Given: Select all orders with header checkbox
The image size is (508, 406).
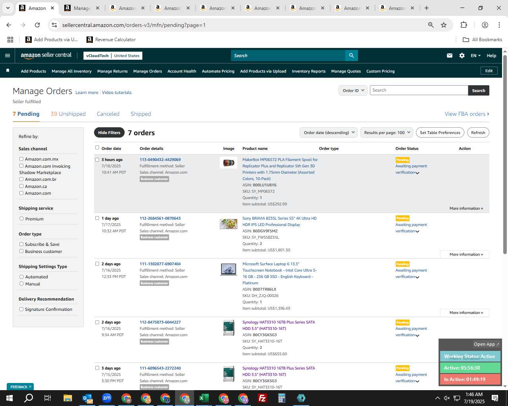Looking at the screenshot, I should click(x=97, y=148).
